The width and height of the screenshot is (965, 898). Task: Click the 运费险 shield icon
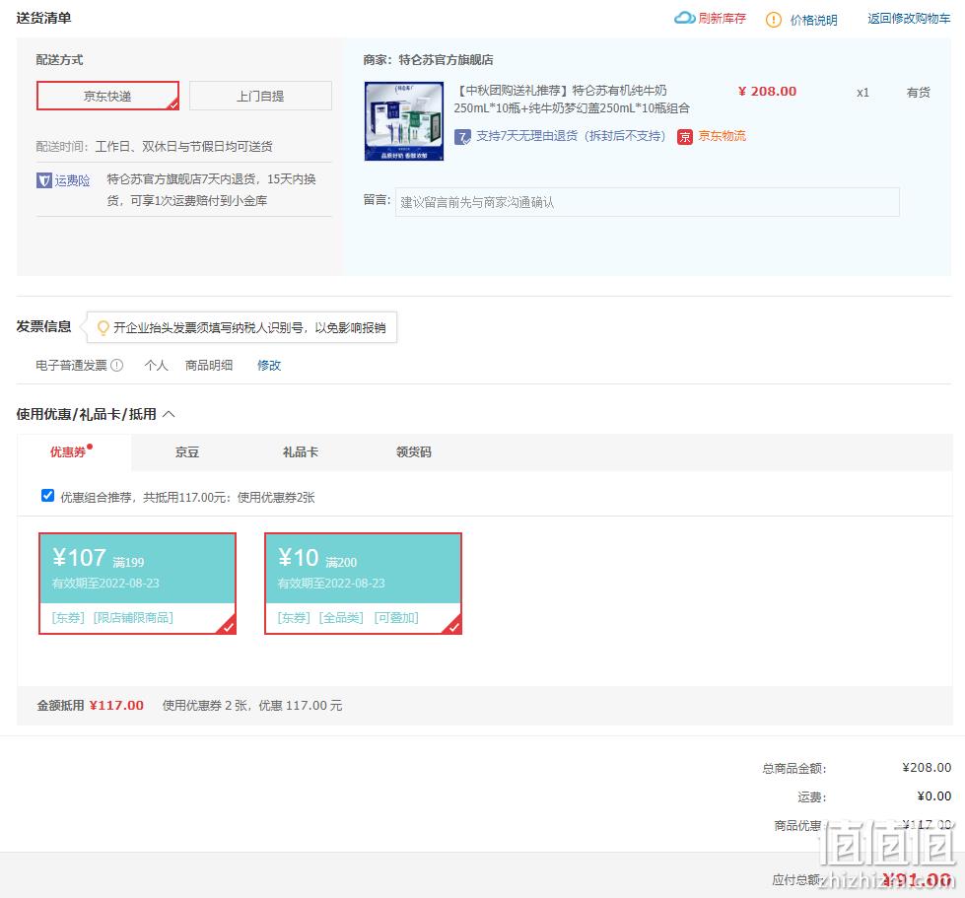44,180
